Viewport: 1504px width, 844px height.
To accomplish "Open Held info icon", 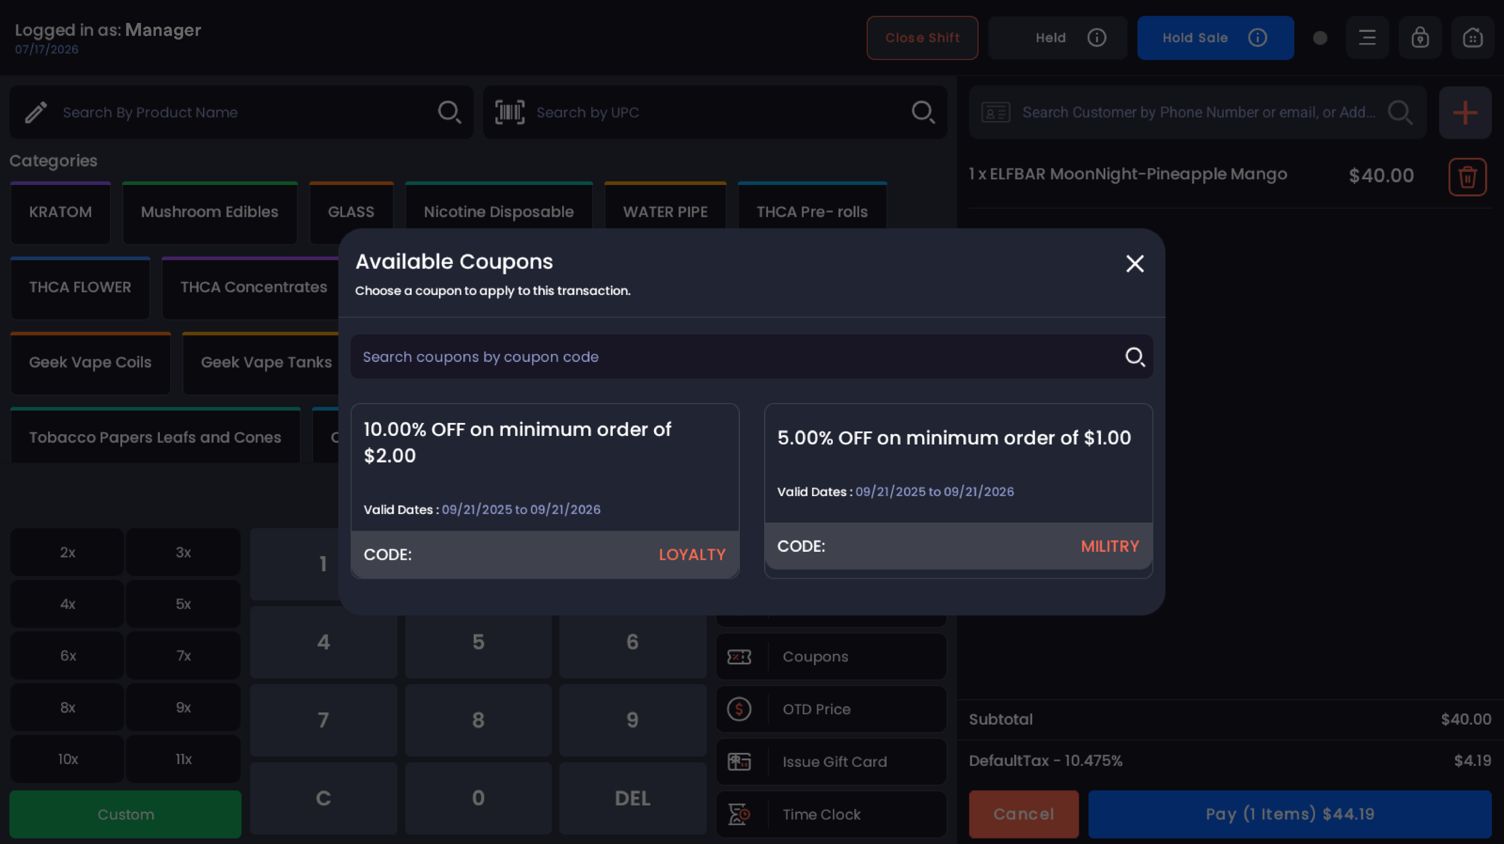I will coord(1096,38).
